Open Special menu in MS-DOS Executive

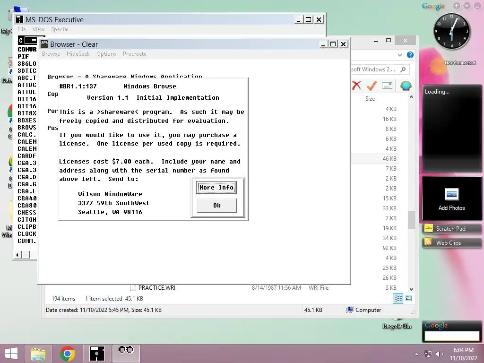coord(60,29)
